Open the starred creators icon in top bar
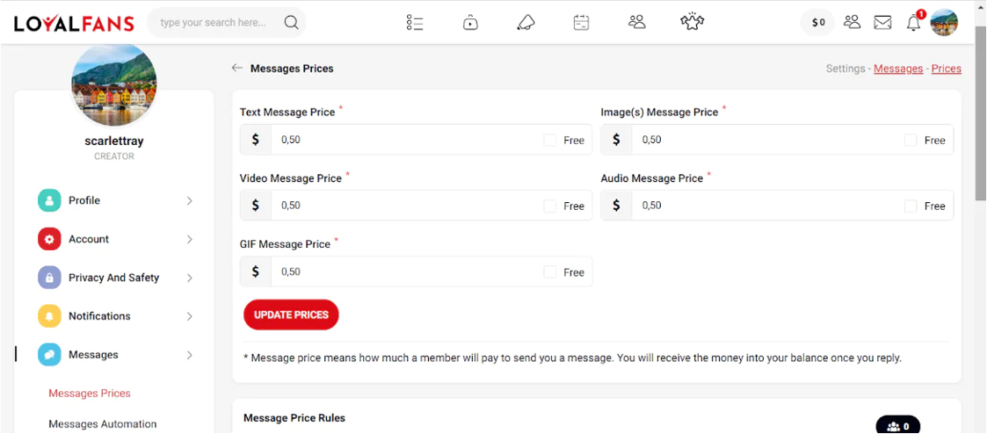 (x=692, y=22)
